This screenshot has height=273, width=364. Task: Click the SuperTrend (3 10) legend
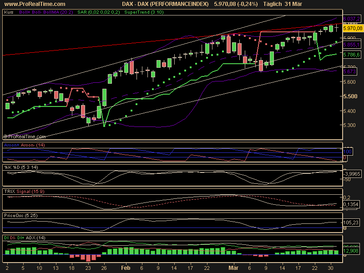pyautogui.click(x=144, y=12)
